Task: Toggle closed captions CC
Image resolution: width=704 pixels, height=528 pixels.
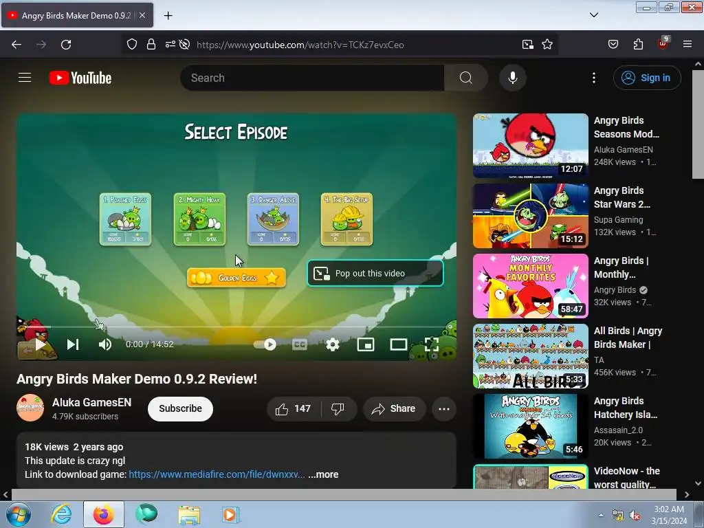Action: 300,344
